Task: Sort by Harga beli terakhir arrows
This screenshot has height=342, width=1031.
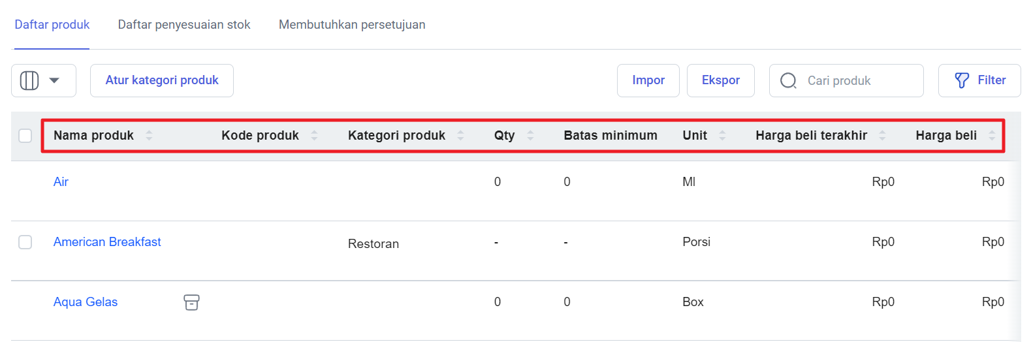Action: click(x=882, y=135)
